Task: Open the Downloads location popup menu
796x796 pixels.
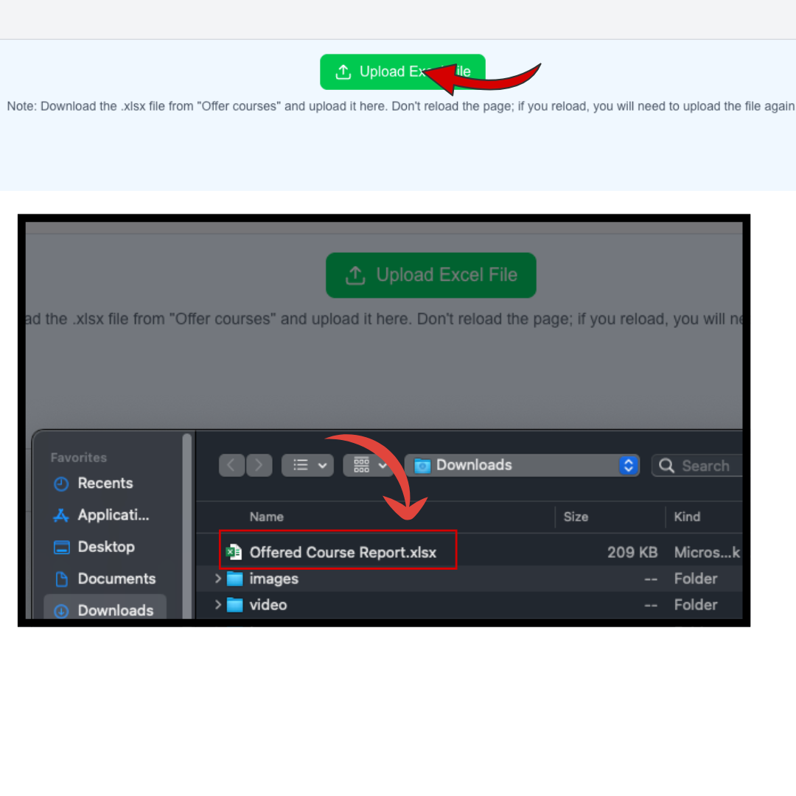Action: [522, 465]
